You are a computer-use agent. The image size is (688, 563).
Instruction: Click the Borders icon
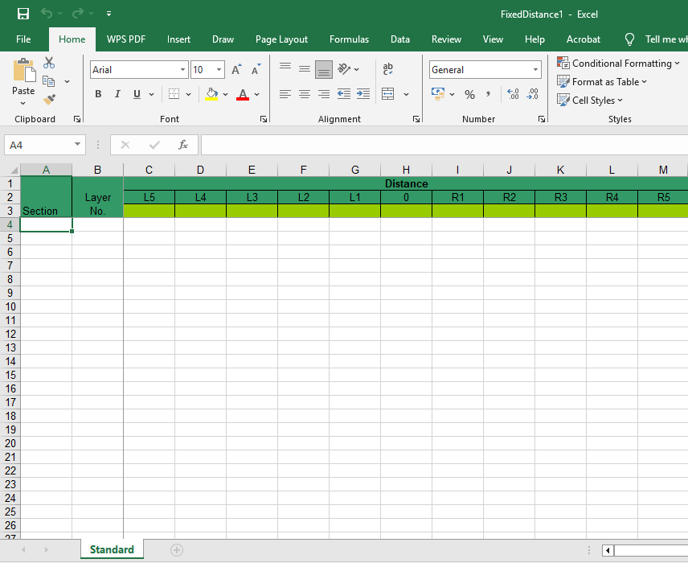point(174,94)
